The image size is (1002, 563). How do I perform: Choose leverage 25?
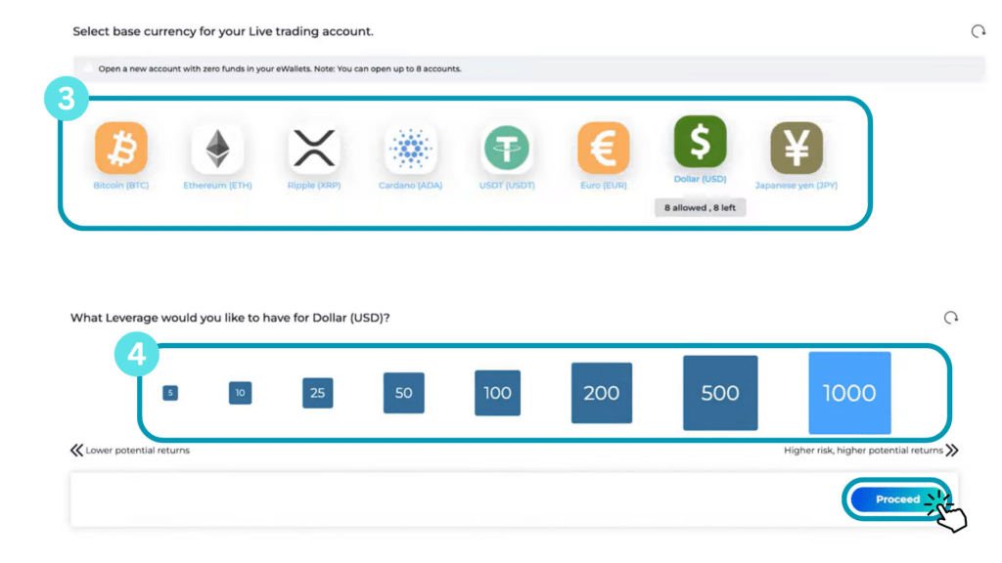click(x=318, y=393)
